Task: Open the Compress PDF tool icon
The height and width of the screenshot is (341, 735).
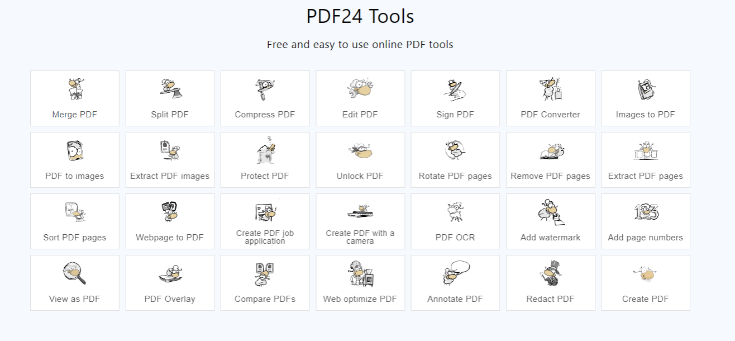Action: (265, 89)
